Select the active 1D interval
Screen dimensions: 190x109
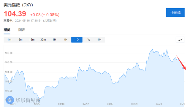pyautogui.click(x=77, y=40)
